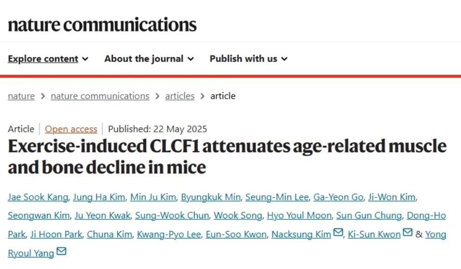
Task: Click author name Byungkuk Min
Action: 211,197
